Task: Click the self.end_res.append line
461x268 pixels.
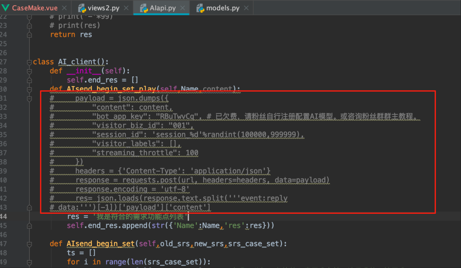Action: (170, 226)
